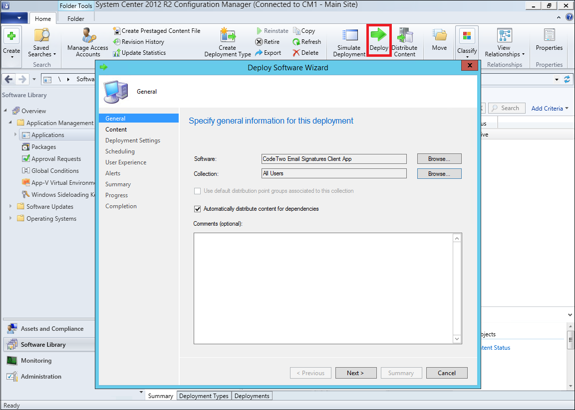The width and height of the screenshot is (575, 410).
Task: Expand the Software Updates node
Action: pyautogui.click(x=10, y=206)
